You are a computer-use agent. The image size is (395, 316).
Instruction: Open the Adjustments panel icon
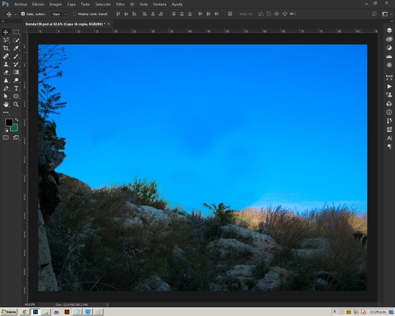click(389, 48)
